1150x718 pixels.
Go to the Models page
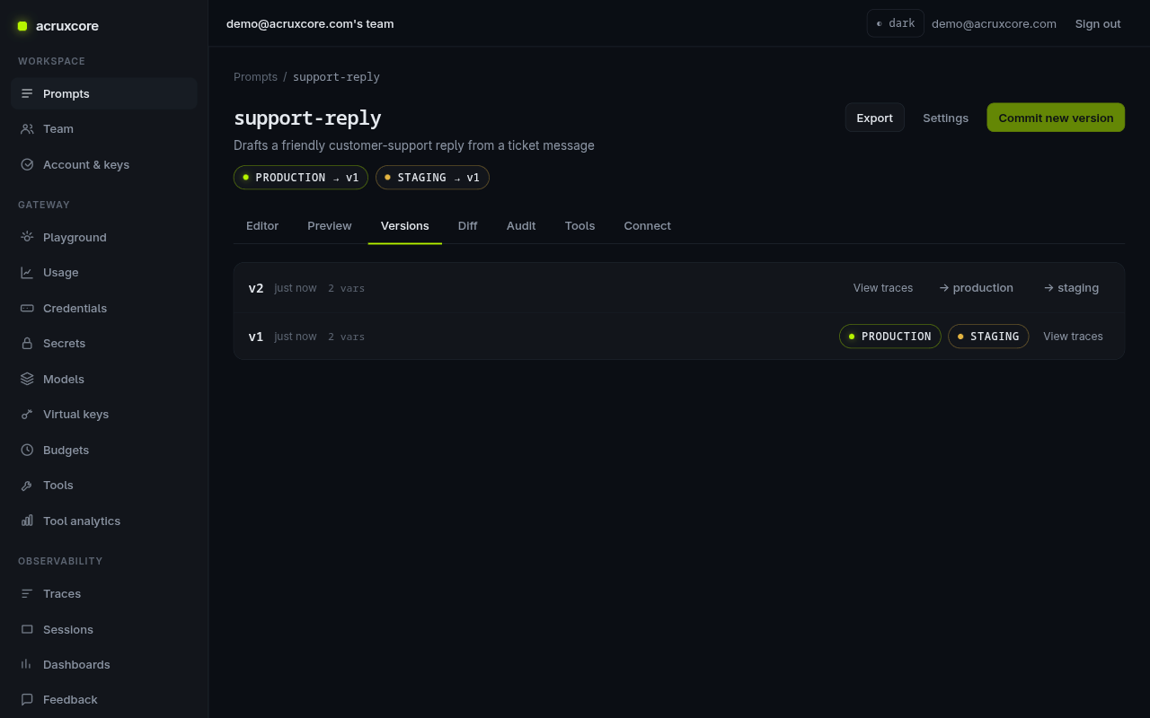104,379
